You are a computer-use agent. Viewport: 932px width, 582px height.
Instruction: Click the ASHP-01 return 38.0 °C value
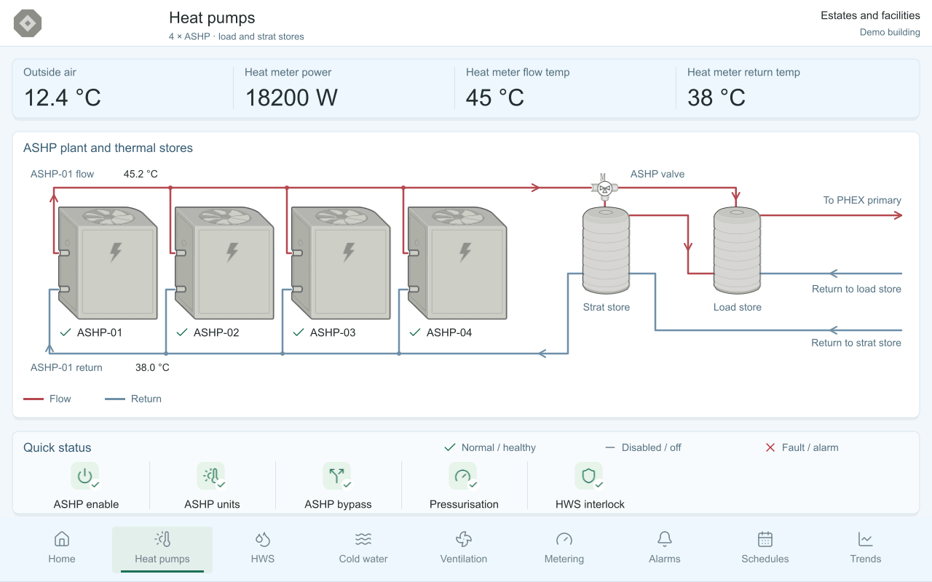click(152, 367)
